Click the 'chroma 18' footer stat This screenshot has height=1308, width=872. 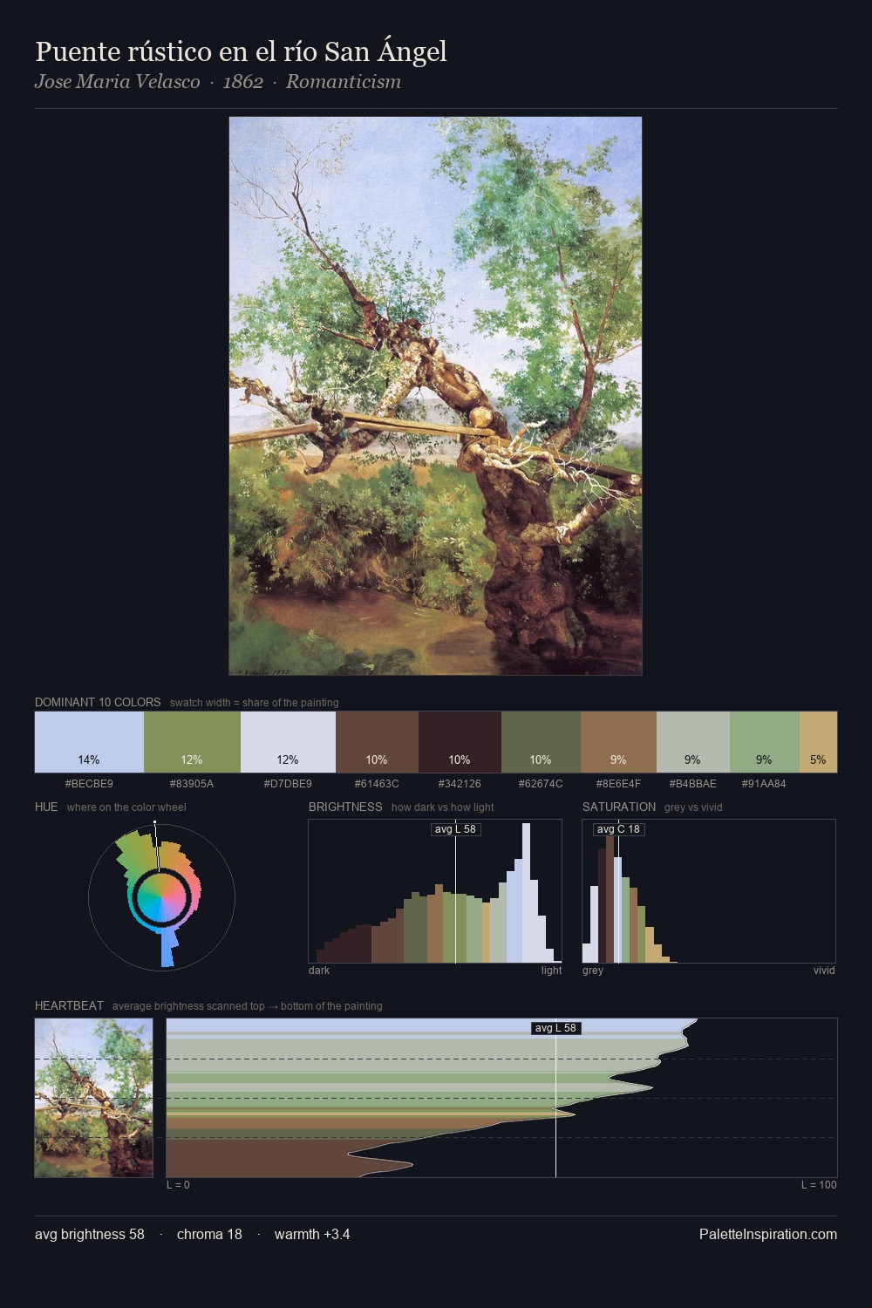pyautogui.click(x=209, y=1234)
